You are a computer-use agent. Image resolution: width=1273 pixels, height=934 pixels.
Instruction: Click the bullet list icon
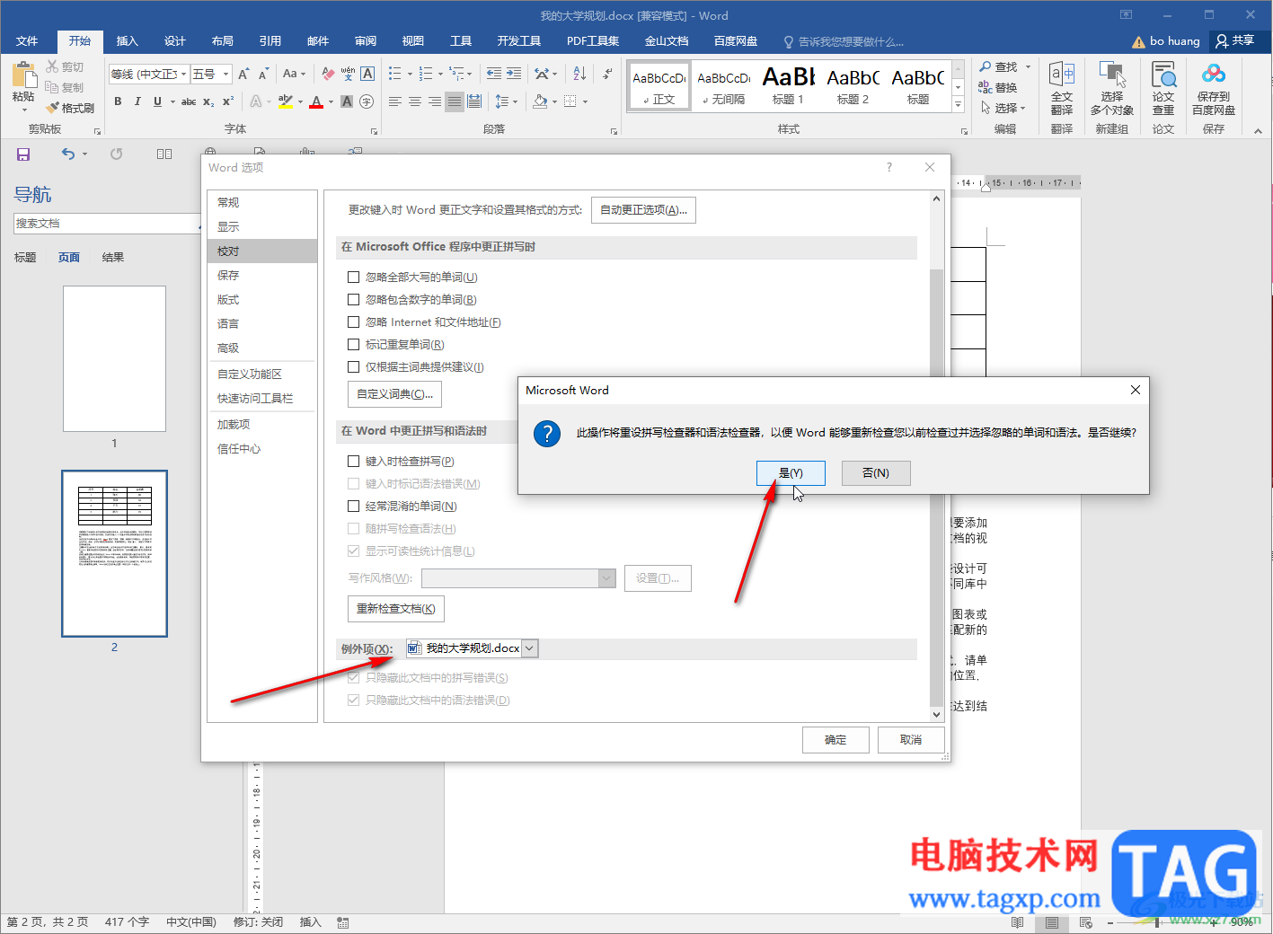coord(394,74)
